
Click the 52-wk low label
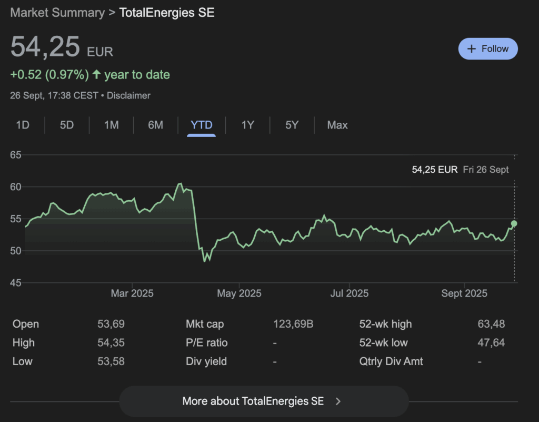pos(383,342)
